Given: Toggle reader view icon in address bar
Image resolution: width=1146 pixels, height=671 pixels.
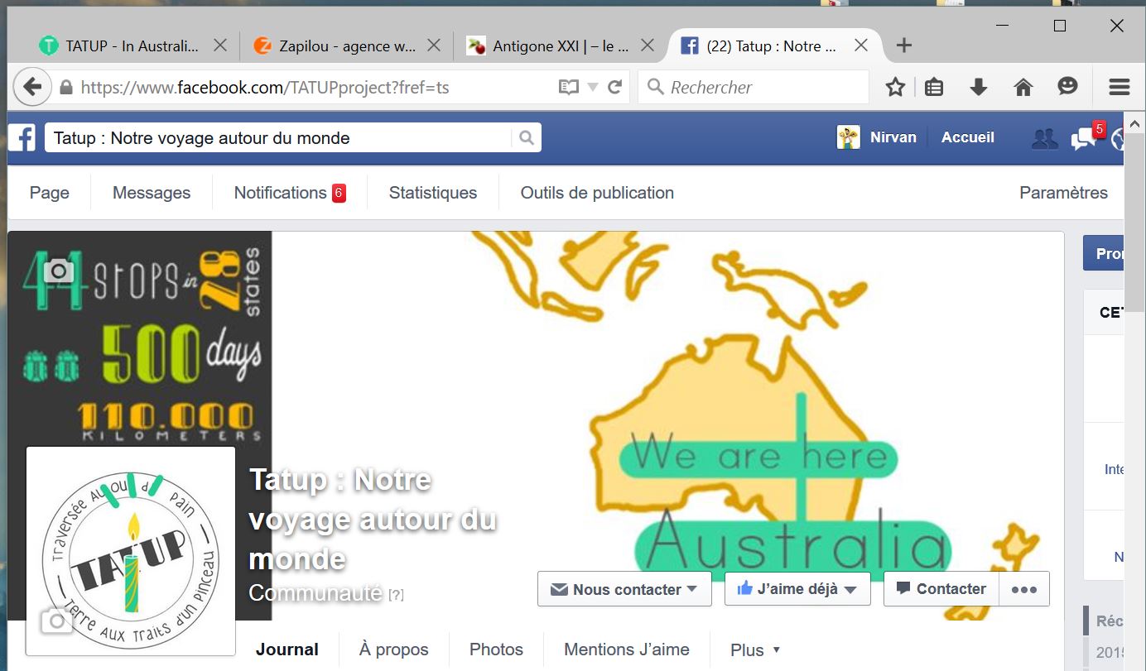Looking at the screenshot, I should (568, 87).
